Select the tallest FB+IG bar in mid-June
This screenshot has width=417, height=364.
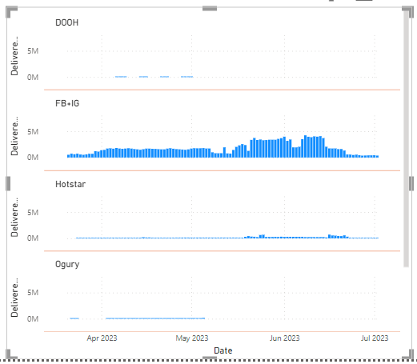[305, 146]
